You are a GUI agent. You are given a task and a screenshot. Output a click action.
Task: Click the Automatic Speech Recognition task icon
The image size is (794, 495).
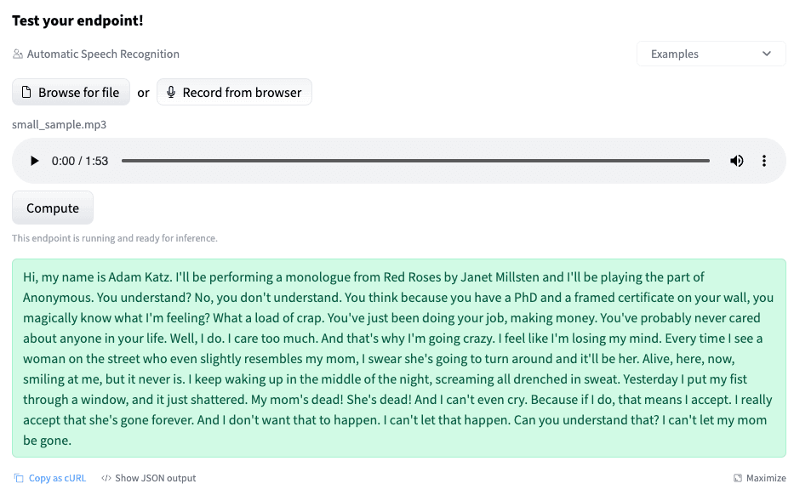click(x=18, y=54)
